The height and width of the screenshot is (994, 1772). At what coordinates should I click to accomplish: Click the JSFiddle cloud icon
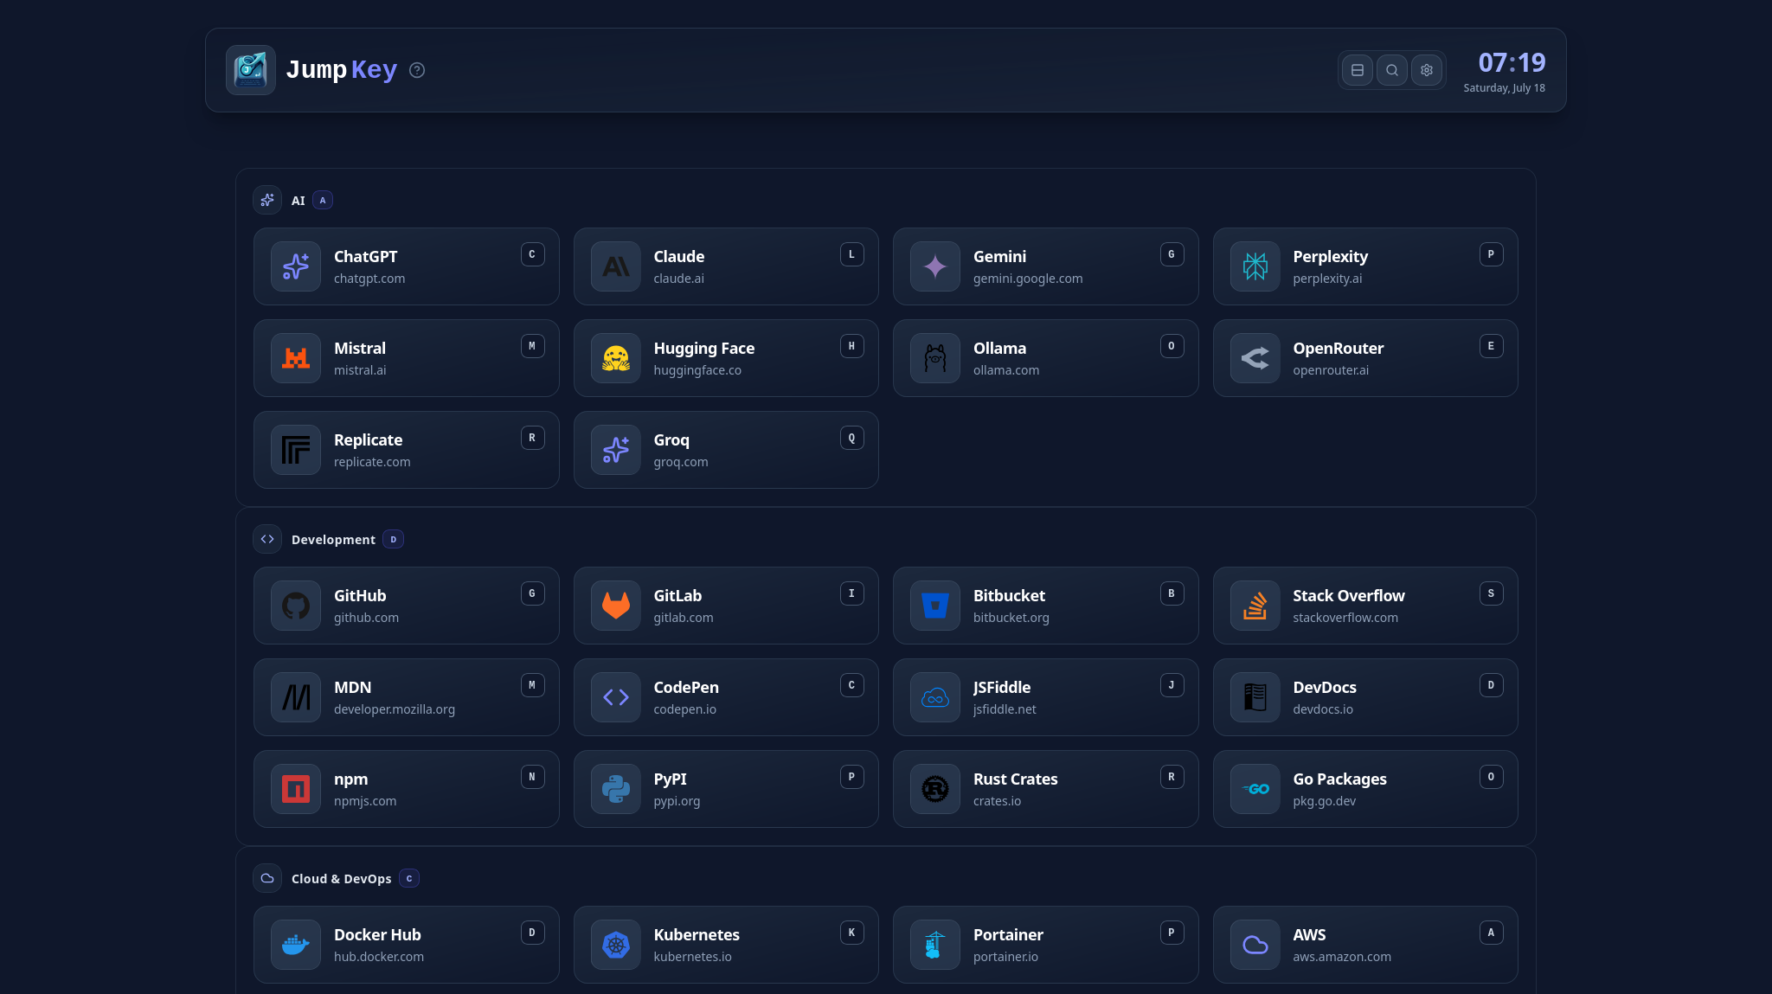click(935, 697)
